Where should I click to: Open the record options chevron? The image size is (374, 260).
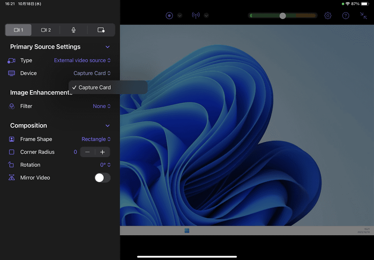point(180,15)
